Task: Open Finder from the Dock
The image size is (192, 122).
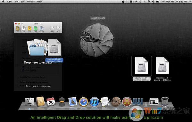Action: click(29, 102)
